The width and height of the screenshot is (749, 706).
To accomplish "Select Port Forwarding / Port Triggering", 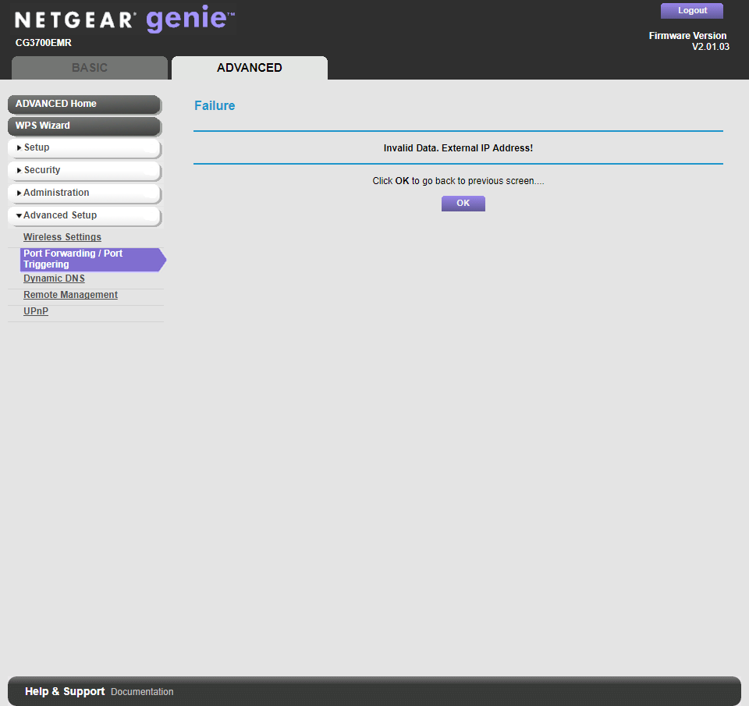I will point(73,258).
